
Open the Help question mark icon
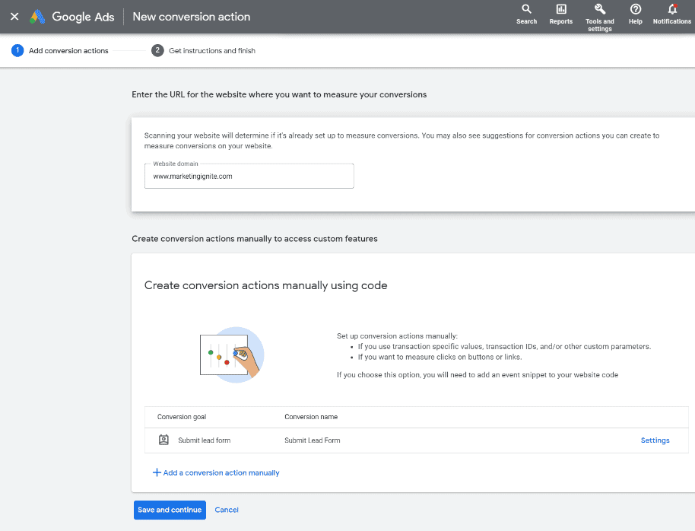(x=635, y=9)
